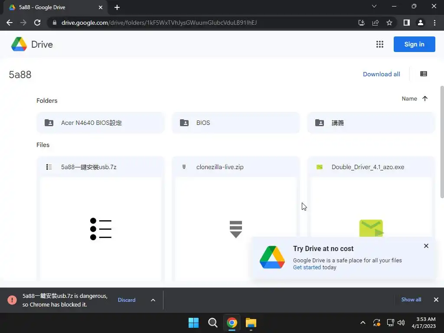Click the Double_Driver_4.1_azo.exe file icon
444x333 pixels.
tap(320, 167)
